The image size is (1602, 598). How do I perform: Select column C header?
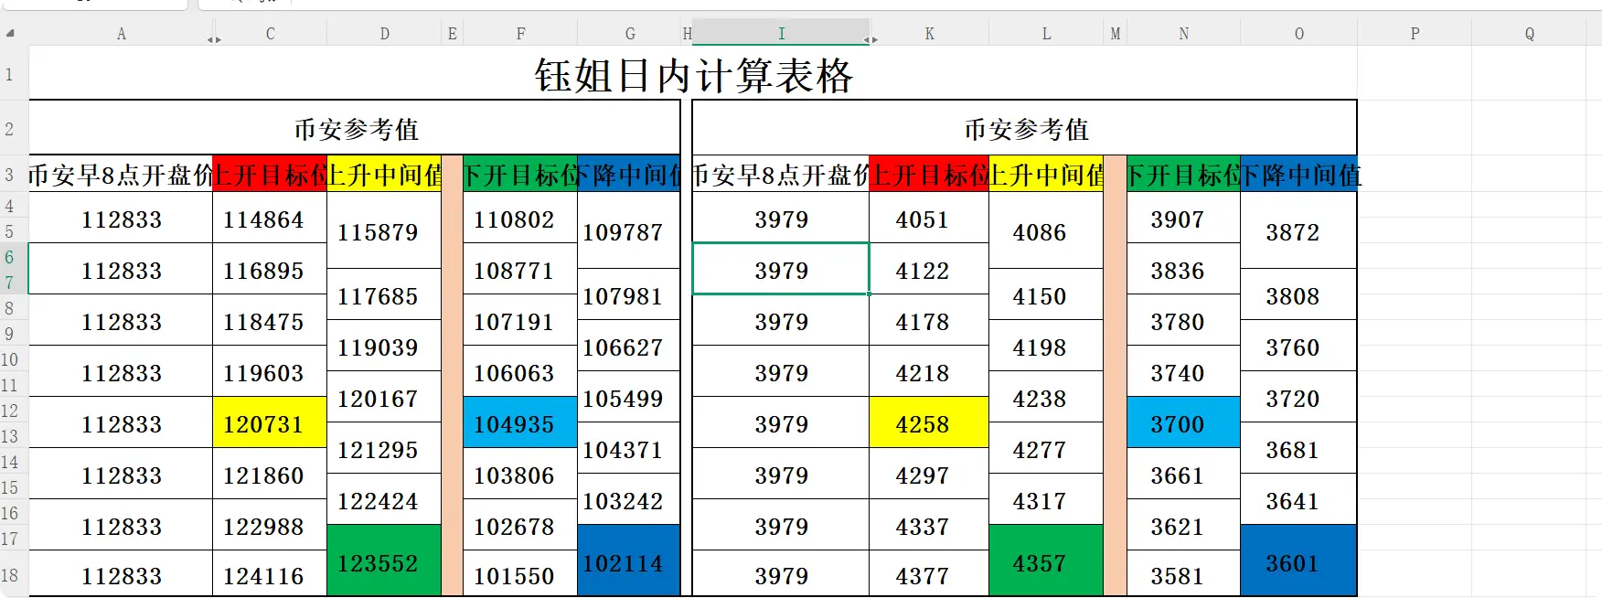click(x=270, y=34)
